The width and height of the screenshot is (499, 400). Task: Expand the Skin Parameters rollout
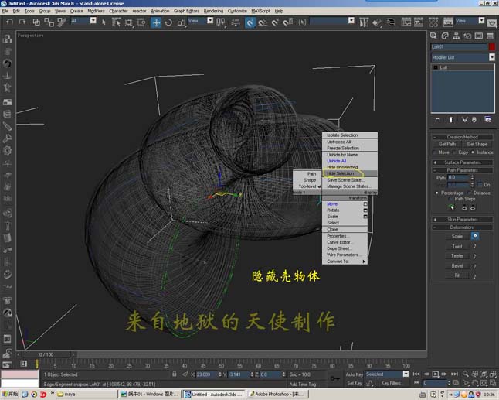(463, 220)
